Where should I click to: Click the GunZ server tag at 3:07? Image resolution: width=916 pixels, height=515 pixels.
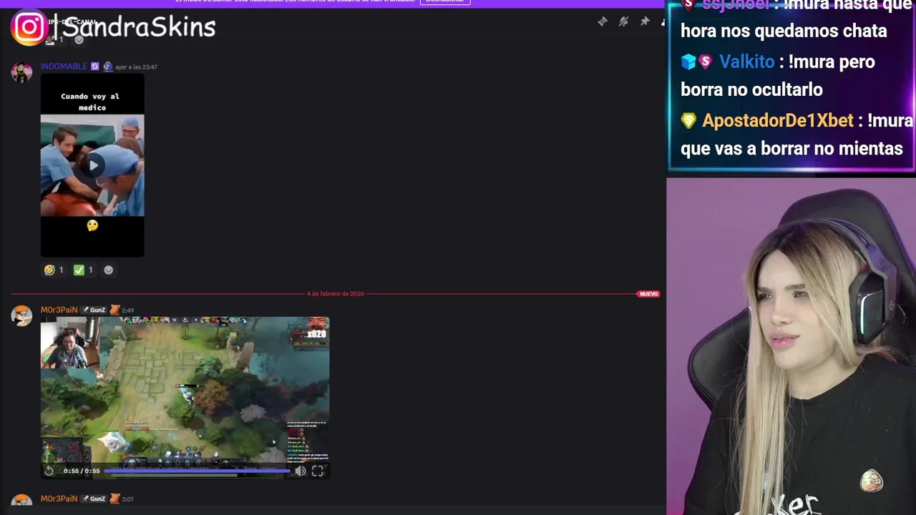94,499
